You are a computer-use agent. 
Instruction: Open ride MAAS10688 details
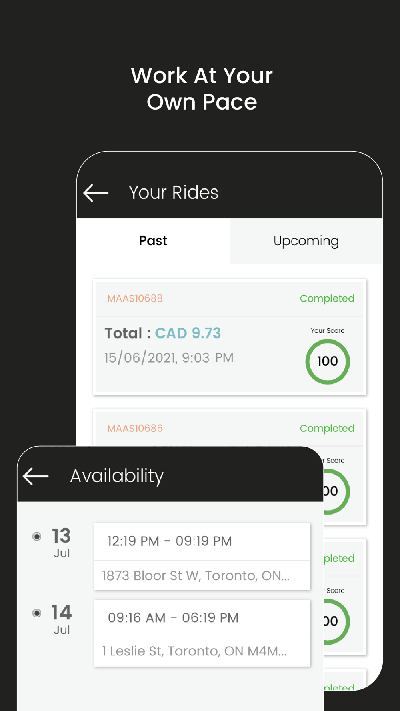[x=230, y=337]
